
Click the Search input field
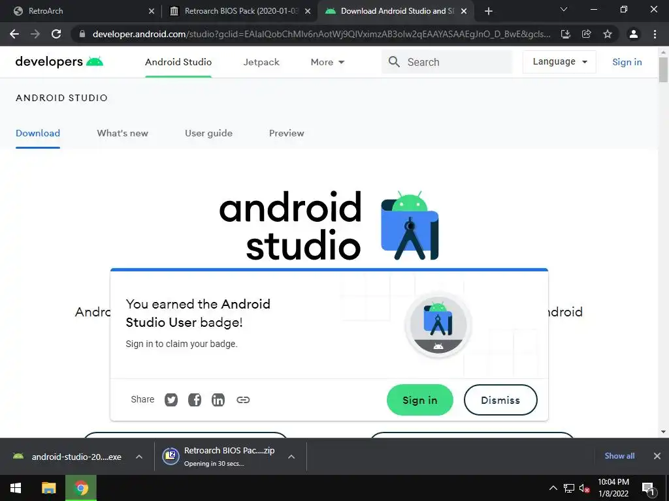447,62
